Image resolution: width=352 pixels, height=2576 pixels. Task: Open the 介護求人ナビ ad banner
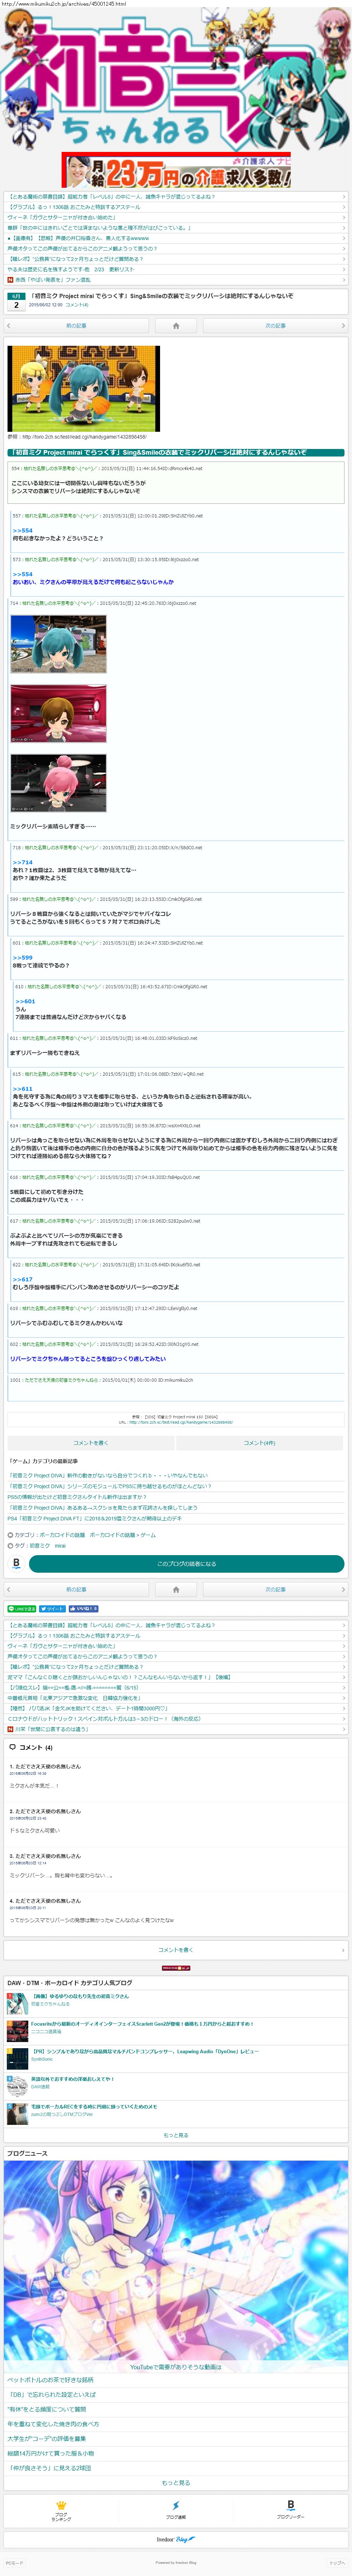176,170
